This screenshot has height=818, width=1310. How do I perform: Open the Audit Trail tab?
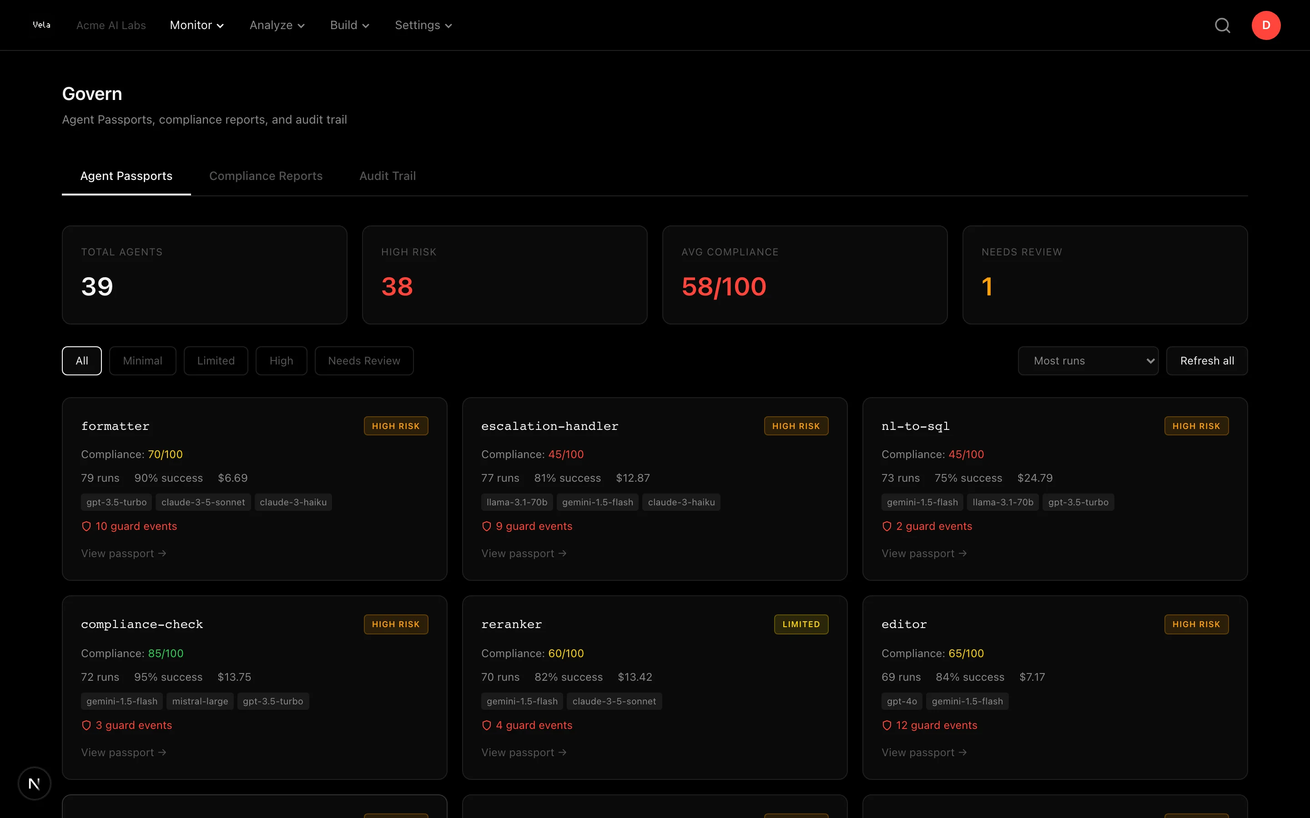[x=387, y=176]
